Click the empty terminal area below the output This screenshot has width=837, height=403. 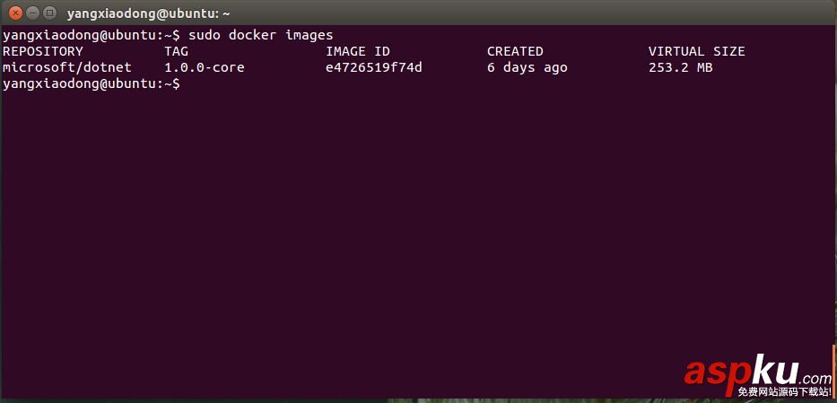point(404,224)
